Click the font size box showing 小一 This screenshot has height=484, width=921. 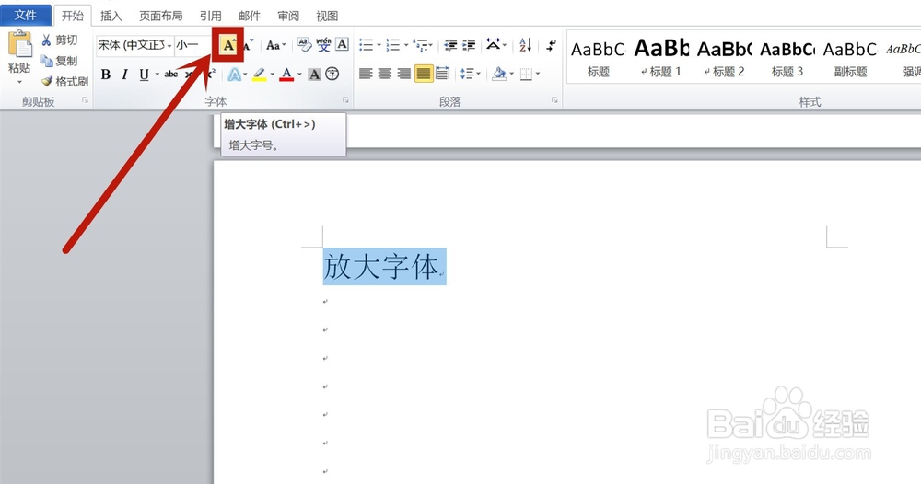point(192,45)
